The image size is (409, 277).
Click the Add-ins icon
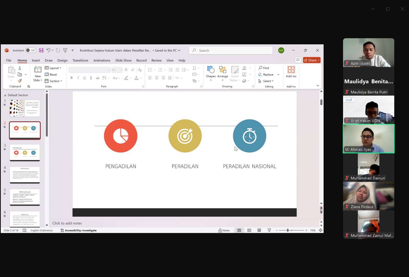[291, 72]
